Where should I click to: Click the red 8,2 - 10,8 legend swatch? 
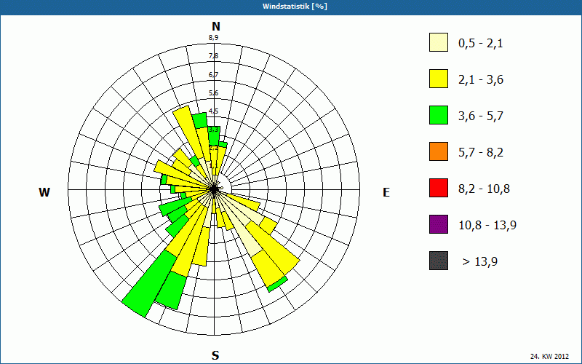click(x=439, y=188)
